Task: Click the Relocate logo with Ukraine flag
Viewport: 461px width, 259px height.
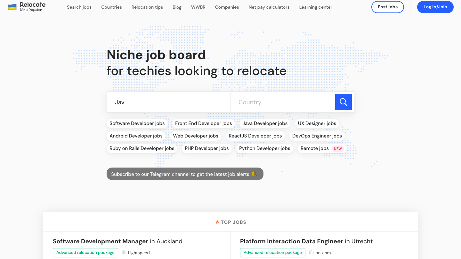Action: [26, 7]
